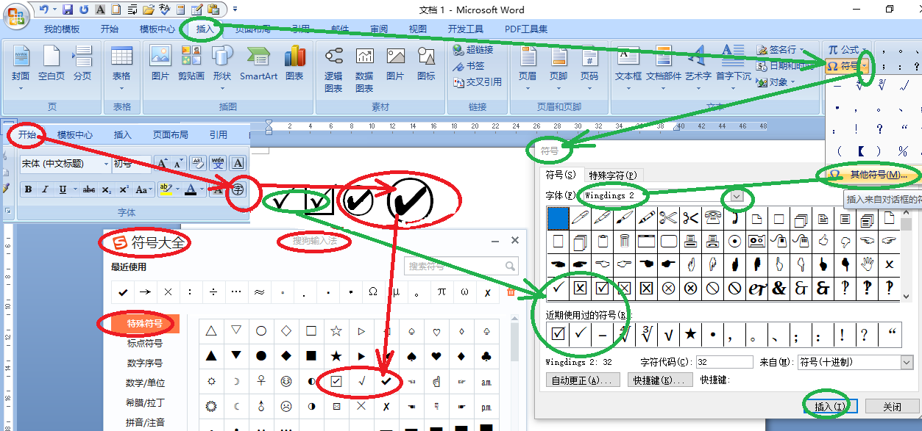This screenshot has width=922, height=431.
Task: Switch to the 审阅 ribbon tab
Action: click(379, 29)
